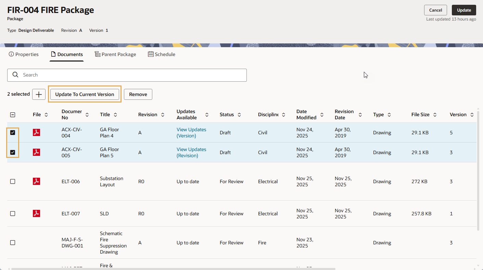The height and width of the screenshot is (270, 483).
Task: Click the plus icon to add documents
Action: [x=39, y=94]
